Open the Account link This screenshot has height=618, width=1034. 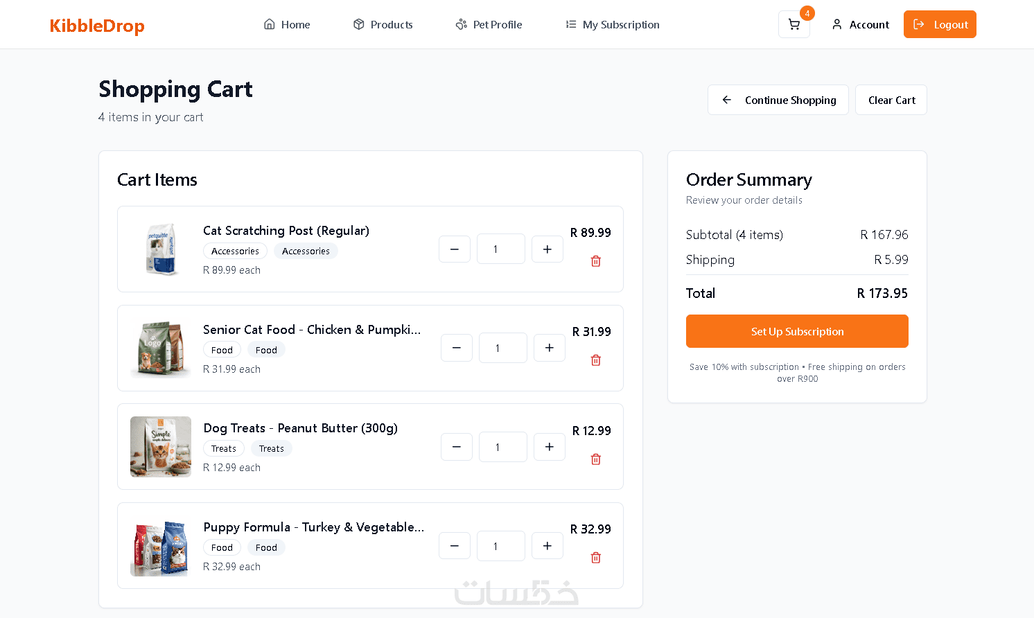point(861,25)
